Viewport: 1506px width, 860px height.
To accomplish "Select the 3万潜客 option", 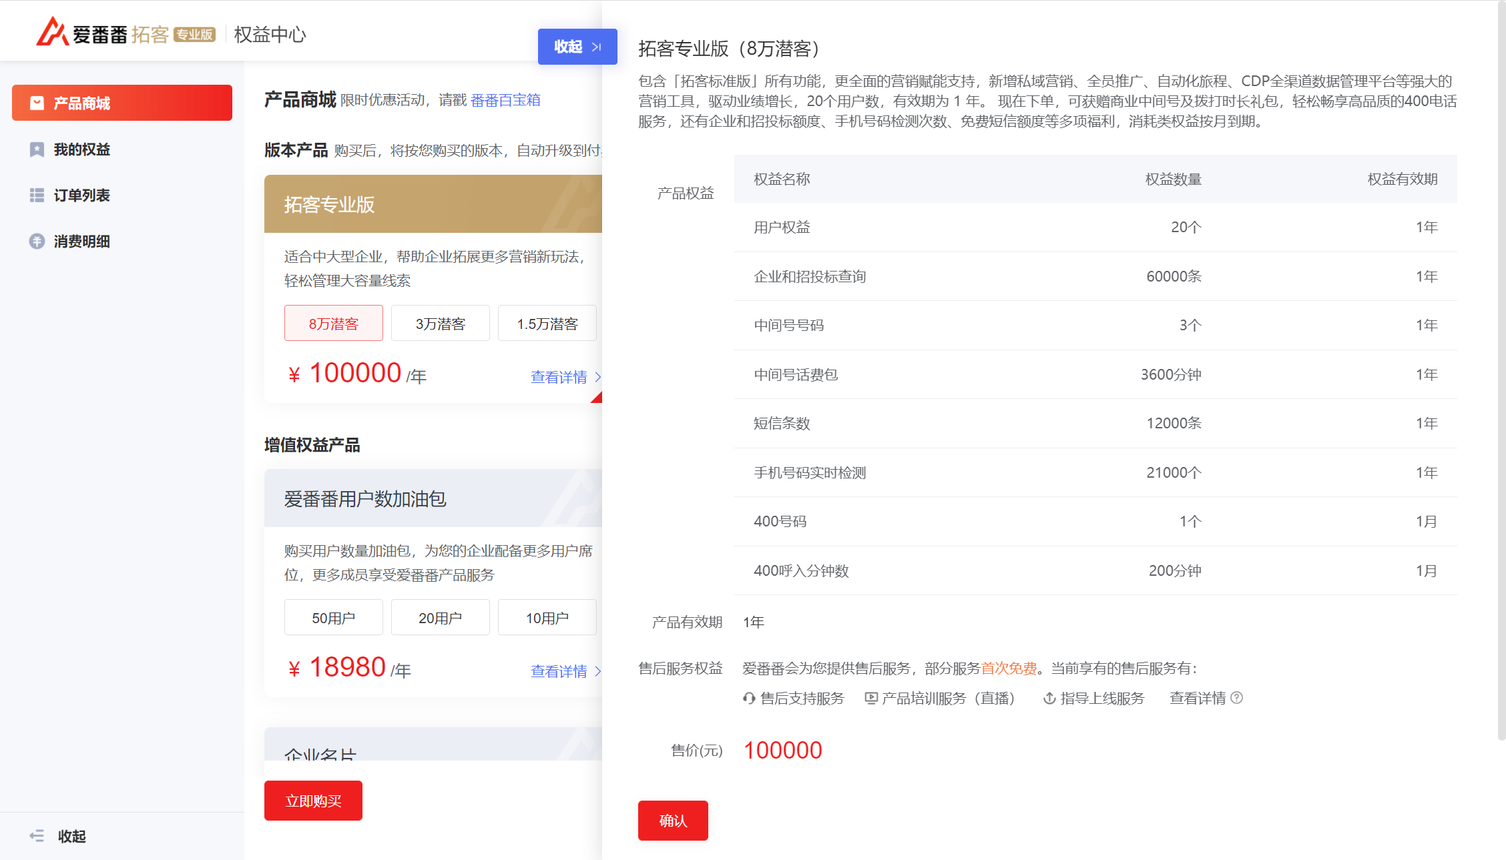I will pyautogui.click(x=441, y=324).
